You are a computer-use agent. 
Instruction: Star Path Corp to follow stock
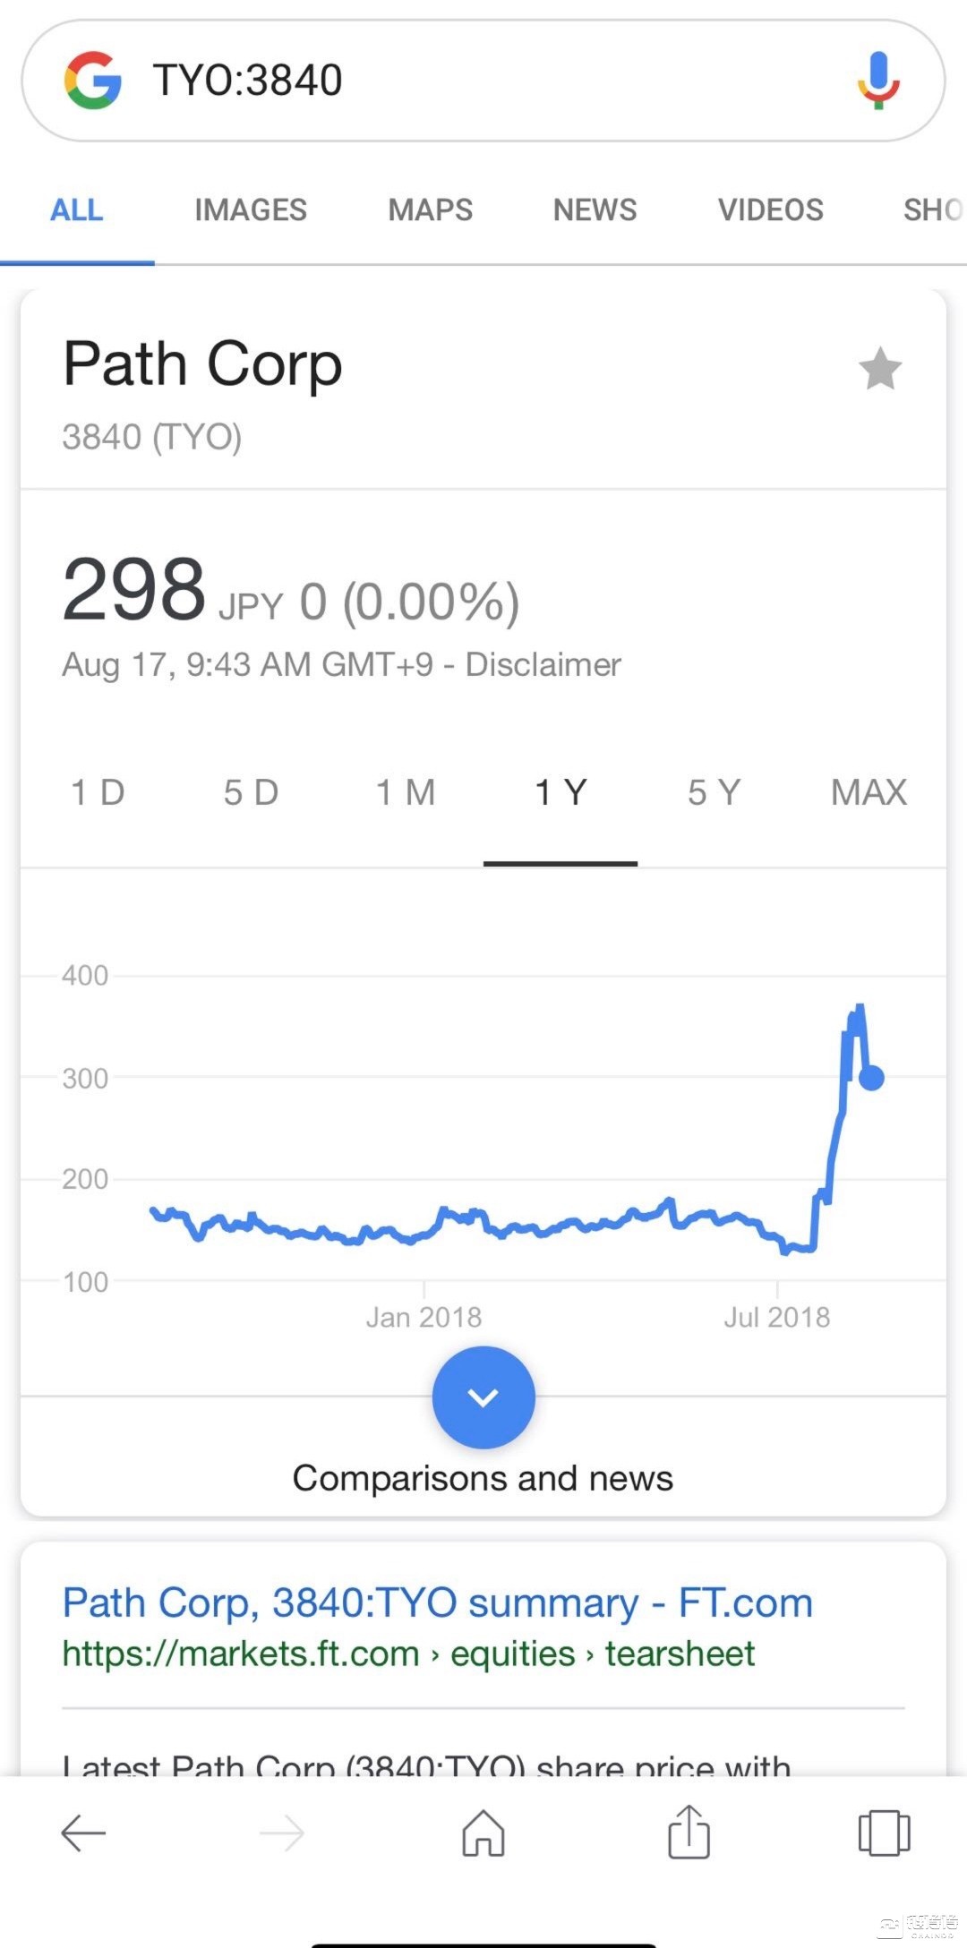pos(880,369)
